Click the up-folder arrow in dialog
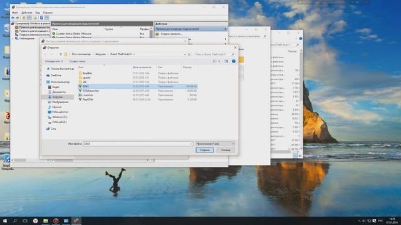 [x=61, y=54]
